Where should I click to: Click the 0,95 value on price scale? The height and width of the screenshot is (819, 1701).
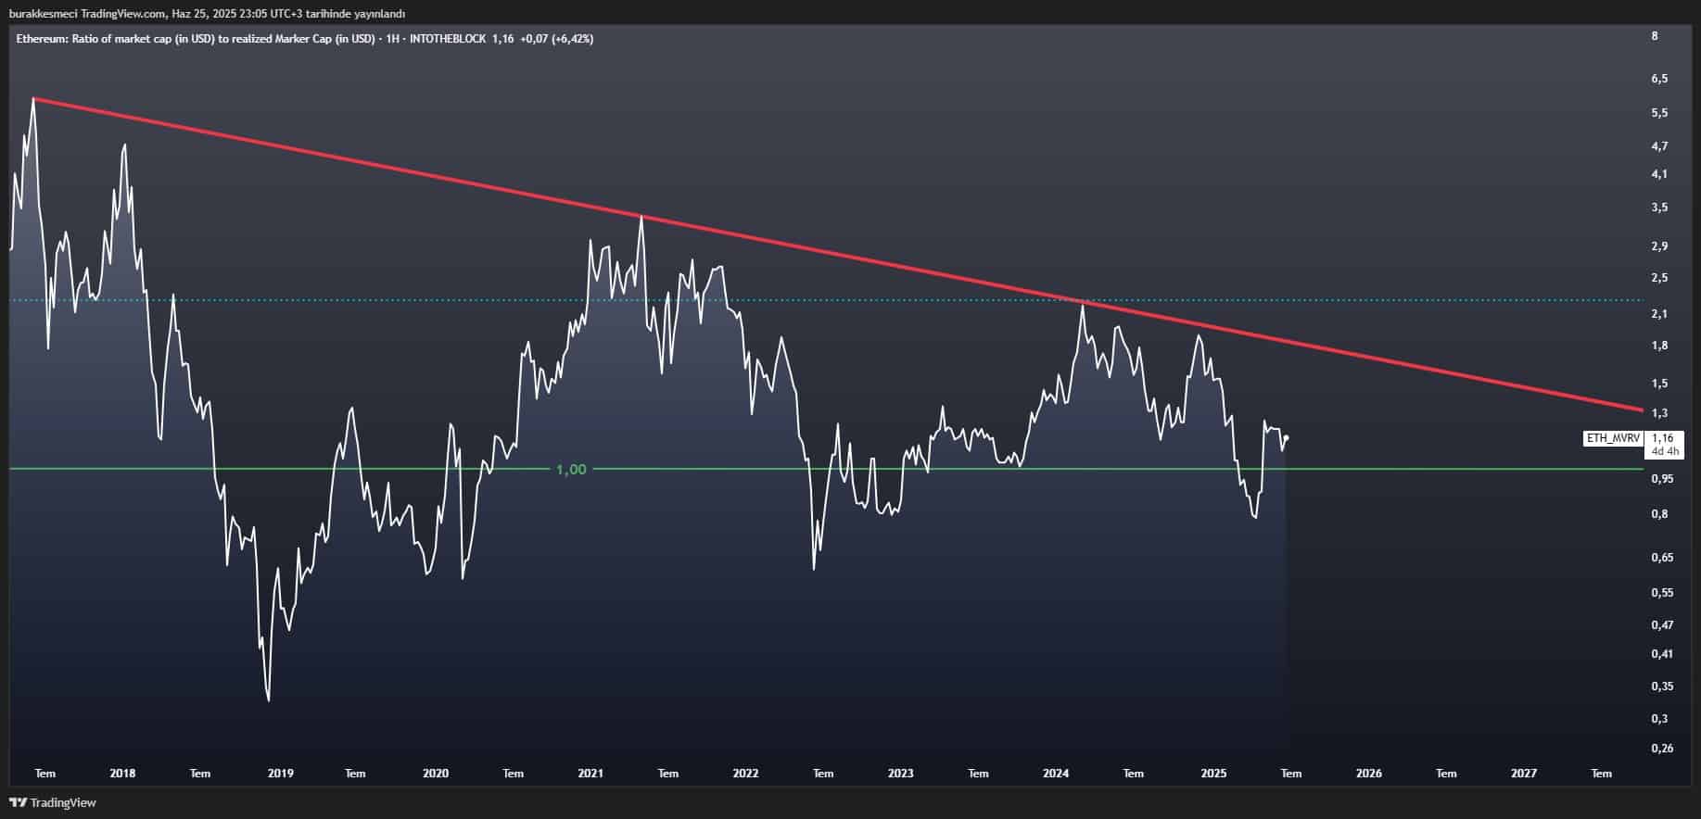(1662, 479)
